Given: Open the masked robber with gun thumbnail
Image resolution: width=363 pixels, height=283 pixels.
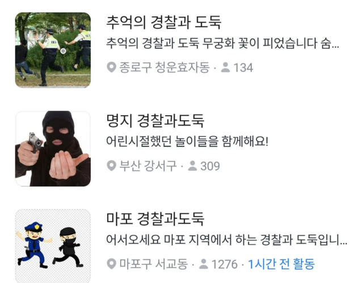Looking at the screenshot, I should click(x=53, y=149).
